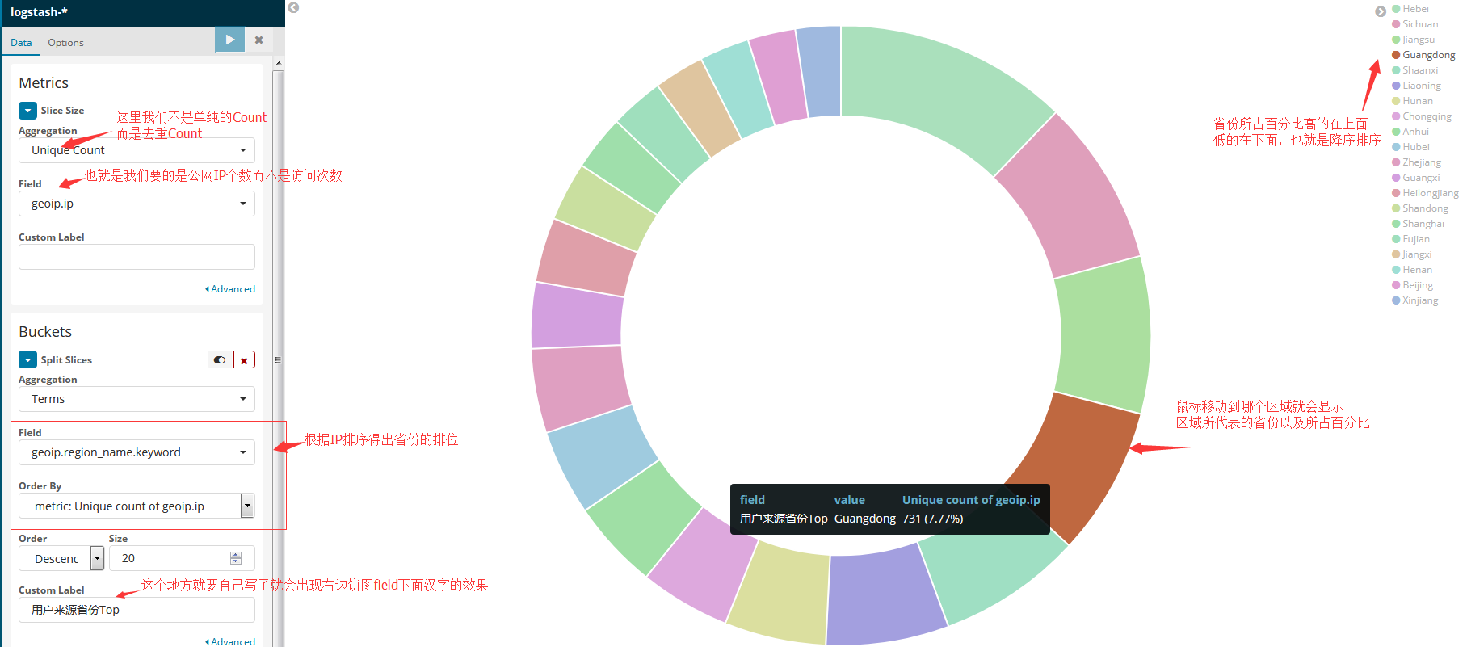The height and width of the screenshot is (647, 1467).
Task: Remove the Split Slices bucket
Action: (244, 360)
